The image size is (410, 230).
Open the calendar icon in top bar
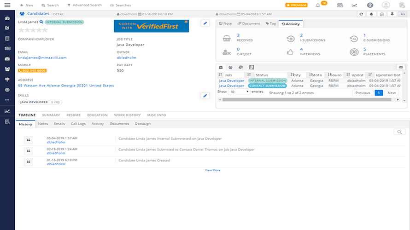(340, 5)
